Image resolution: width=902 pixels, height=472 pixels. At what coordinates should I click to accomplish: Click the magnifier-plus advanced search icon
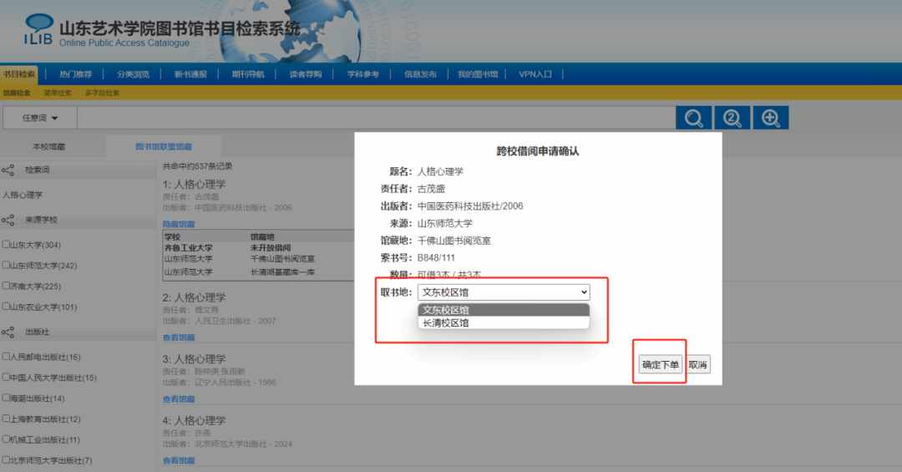[770, 118]
